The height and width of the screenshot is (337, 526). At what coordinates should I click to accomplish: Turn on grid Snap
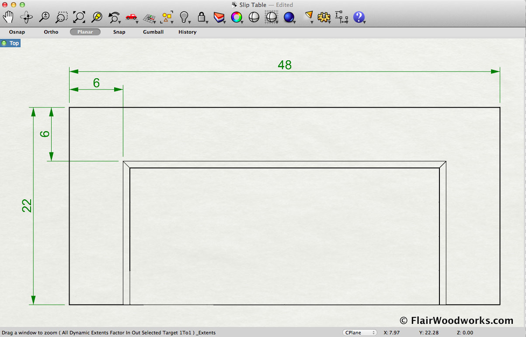click(x=119, y=32)
